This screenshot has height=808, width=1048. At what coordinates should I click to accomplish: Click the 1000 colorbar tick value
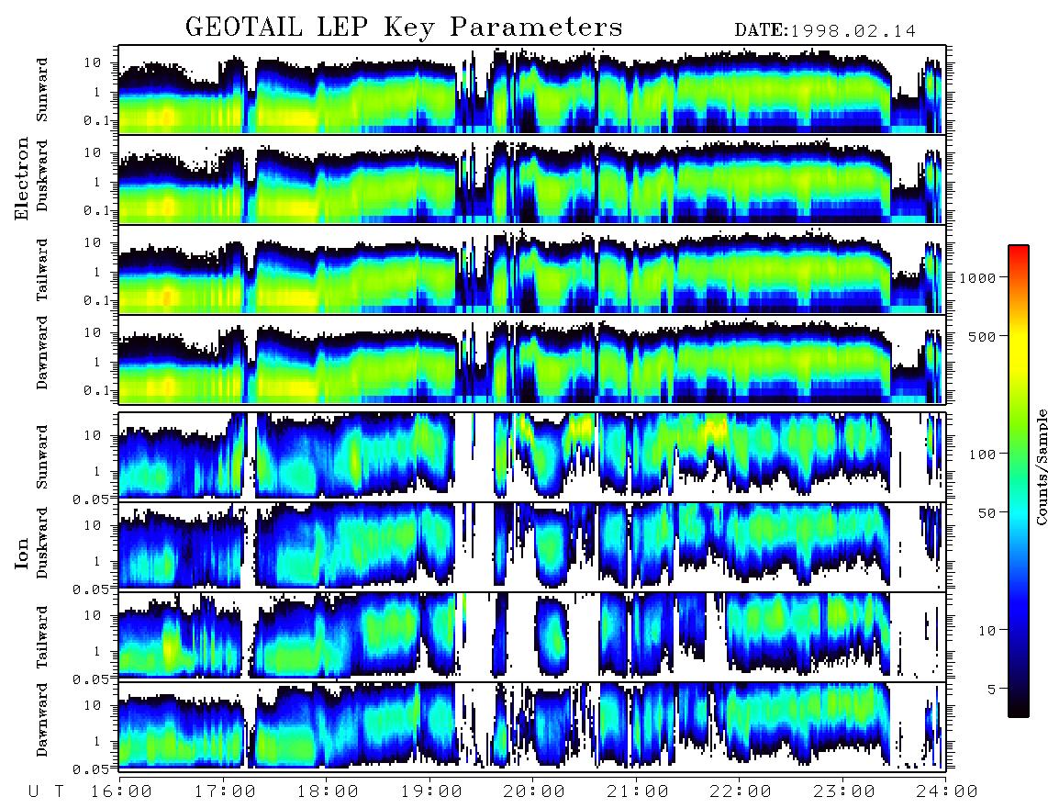pos(977,277)
